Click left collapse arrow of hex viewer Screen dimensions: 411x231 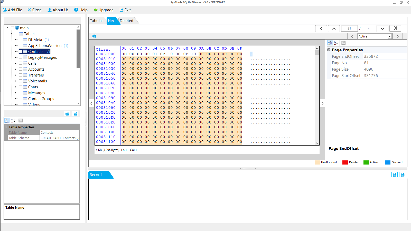91,103
